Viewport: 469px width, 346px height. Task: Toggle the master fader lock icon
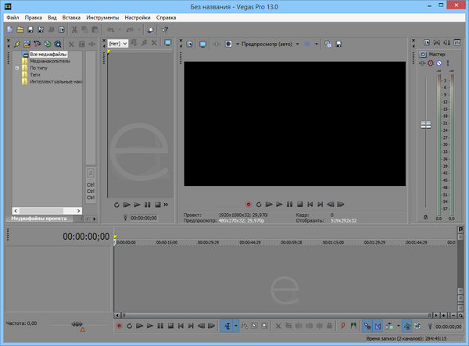coord(425,217)
